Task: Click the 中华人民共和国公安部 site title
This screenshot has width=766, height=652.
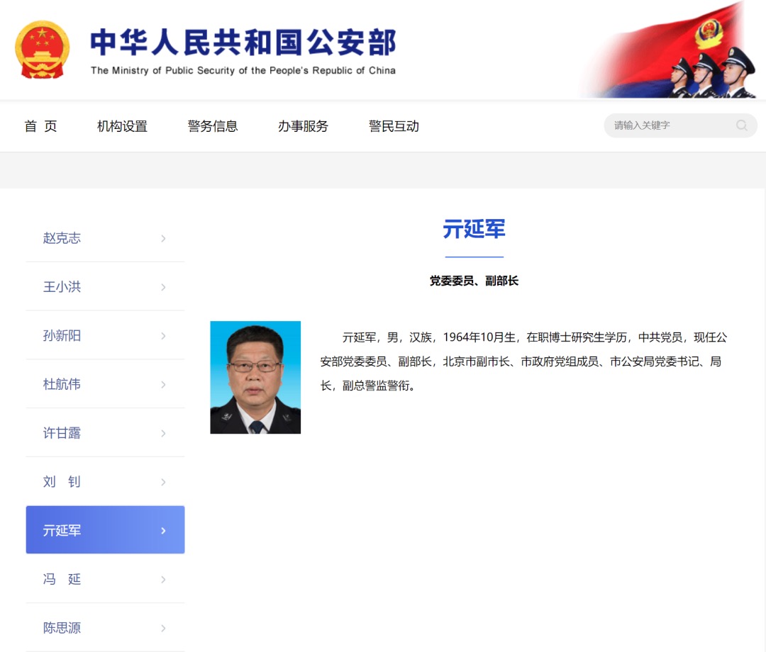Action: (x=243, y=43)
